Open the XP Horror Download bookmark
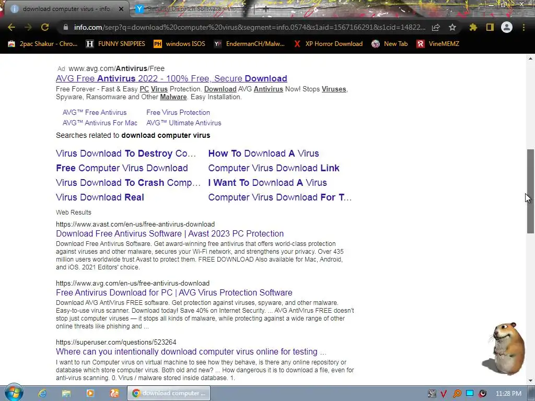 328,44
